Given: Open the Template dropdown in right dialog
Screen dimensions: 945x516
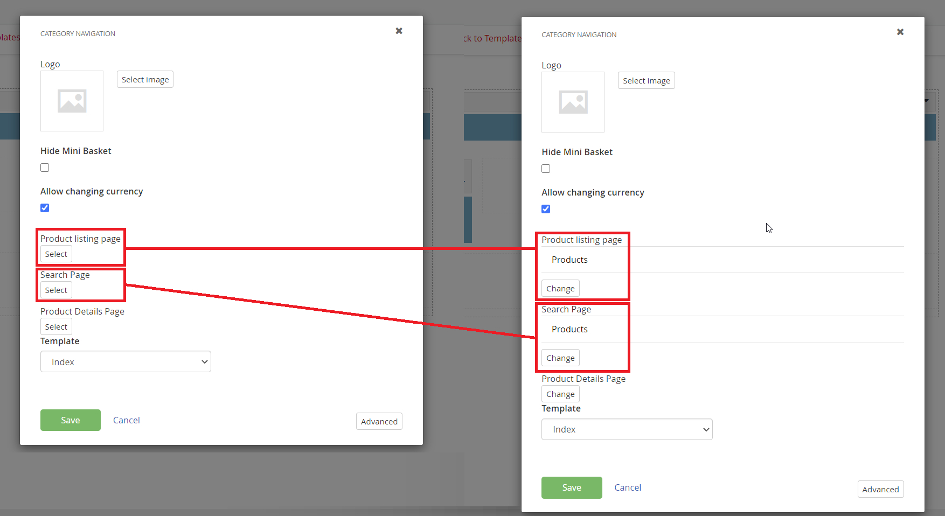Looking at the screenshot, I should pyautogui.click(x=627, y=429).
